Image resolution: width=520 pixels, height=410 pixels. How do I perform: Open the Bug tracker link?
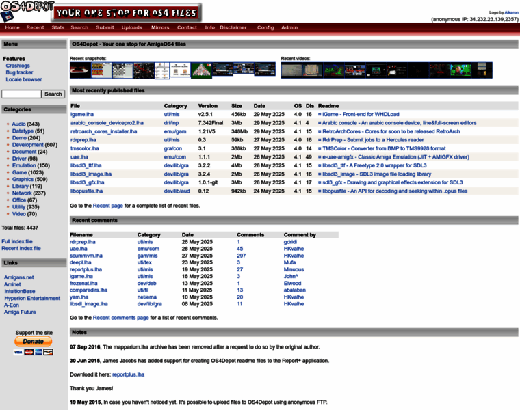(x=19, y=72)
